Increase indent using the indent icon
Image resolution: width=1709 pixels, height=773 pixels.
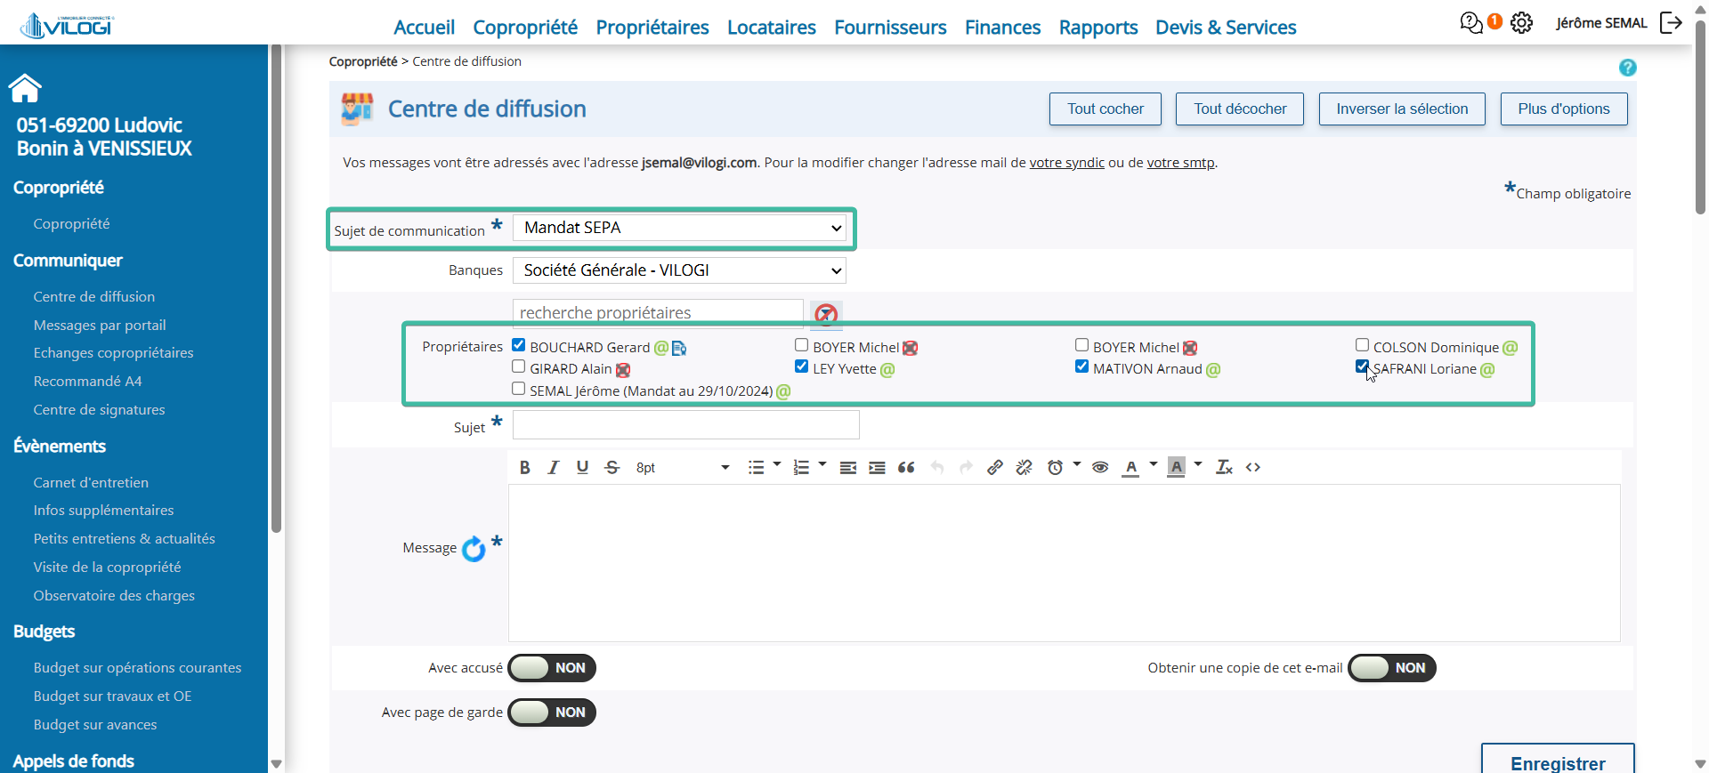click(x=877, y=467)
